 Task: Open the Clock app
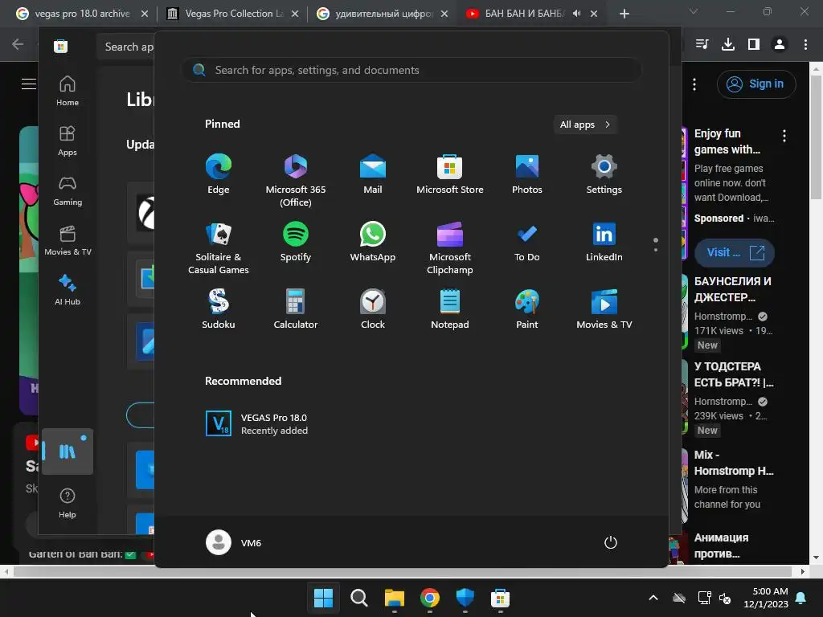[x=373, y=309]
